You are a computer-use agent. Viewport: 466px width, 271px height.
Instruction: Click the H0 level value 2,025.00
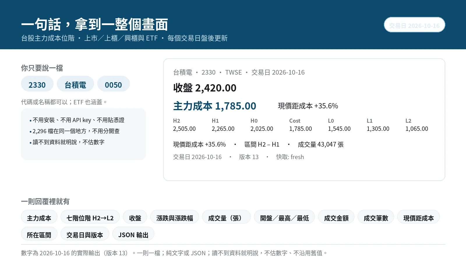pyautogui.click(x=262, y=129)
